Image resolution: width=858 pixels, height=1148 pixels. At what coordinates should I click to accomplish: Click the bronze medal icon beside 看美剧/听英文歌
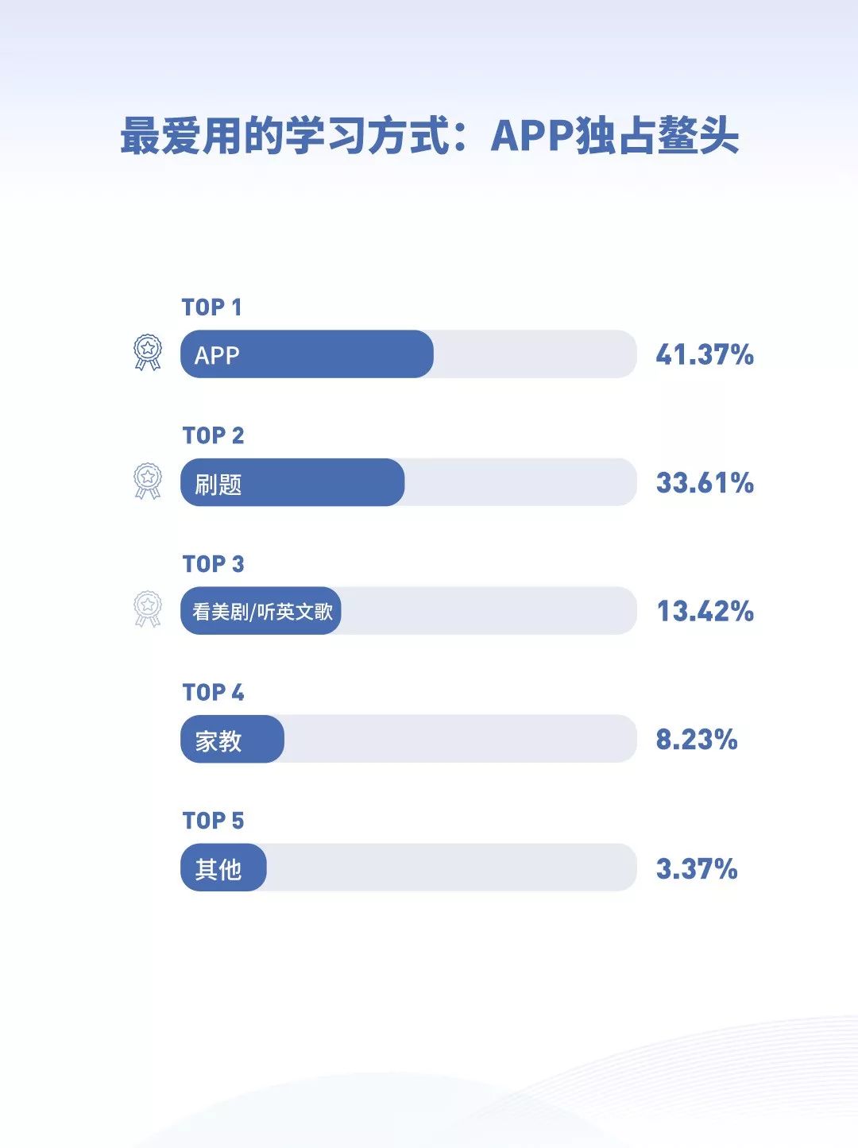pos(148,609)
